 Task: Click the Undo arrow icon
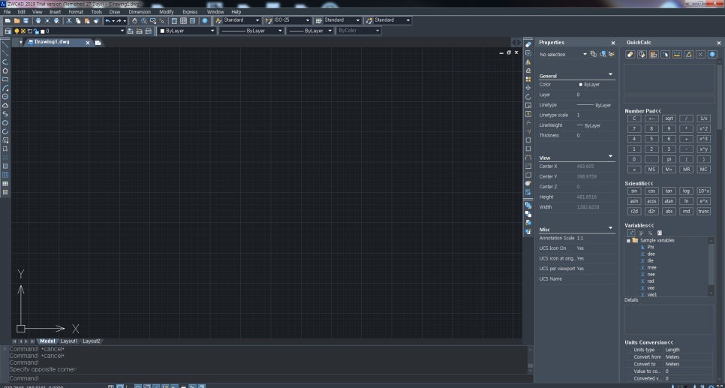[x=108, y=21]
